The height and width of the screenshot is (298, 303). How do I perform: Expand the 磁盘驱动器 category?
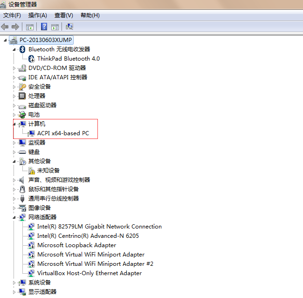click(14, 105)
